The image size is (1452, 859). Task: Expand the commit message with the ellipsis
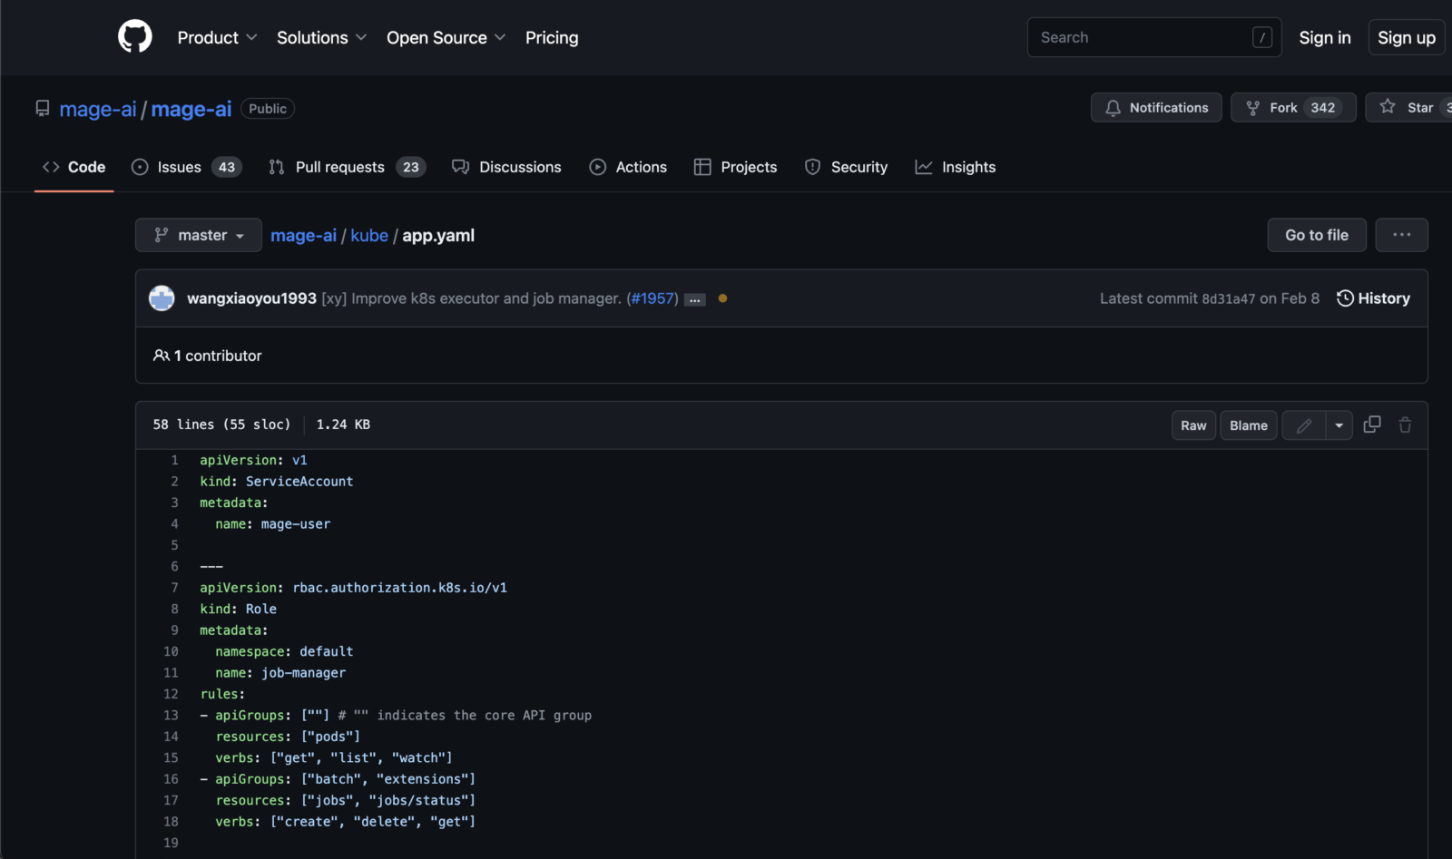(x=694, y=298)
